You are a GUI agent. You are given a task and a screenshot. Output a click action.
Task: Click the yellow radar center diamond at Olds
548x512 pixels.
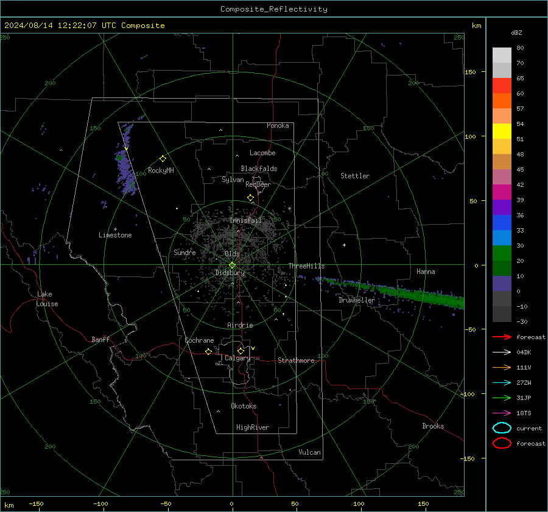coord(233,265)
